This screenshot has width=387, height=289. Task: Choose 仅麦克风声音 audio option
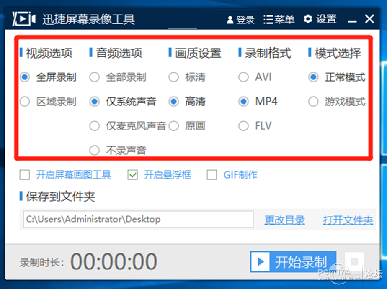(128, 126)
